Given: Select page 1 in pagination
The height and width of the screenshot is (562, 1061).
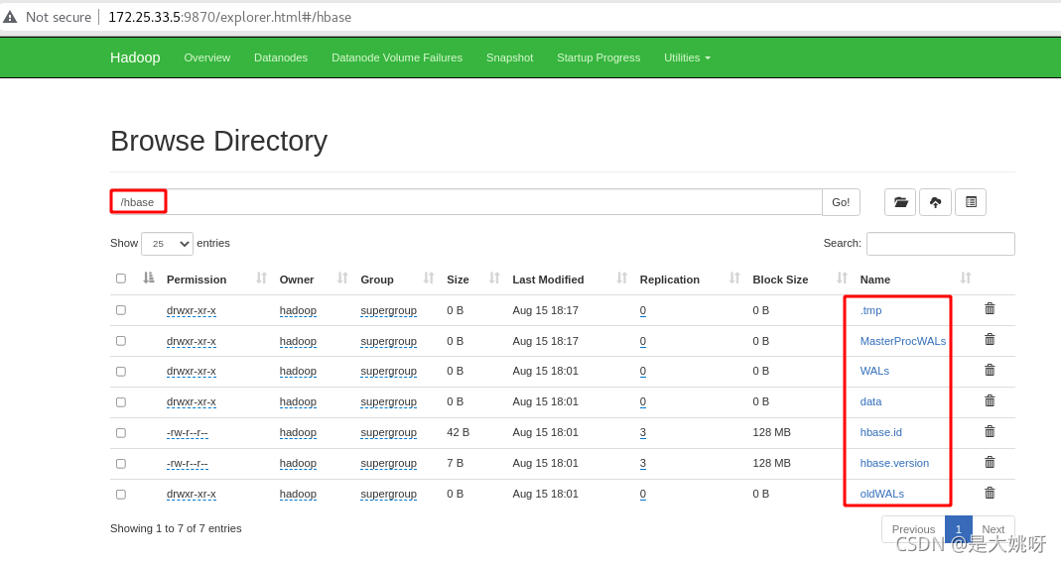Looking at the screenshot, I should 958,529.
